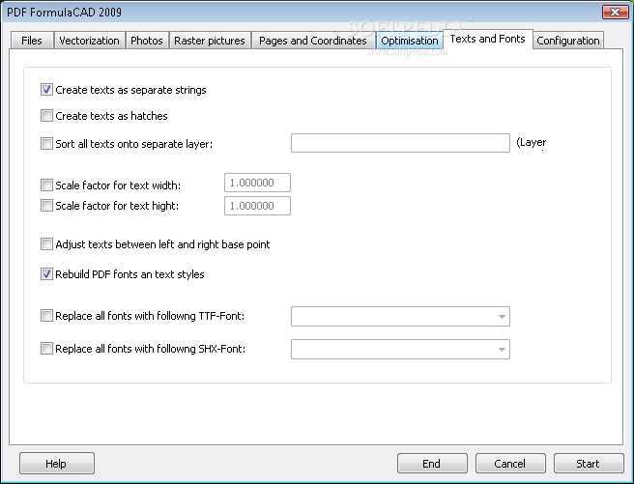The image size is (634, 484).
Task: Enable Scale factor for text width
Action: tap(46, 185)
